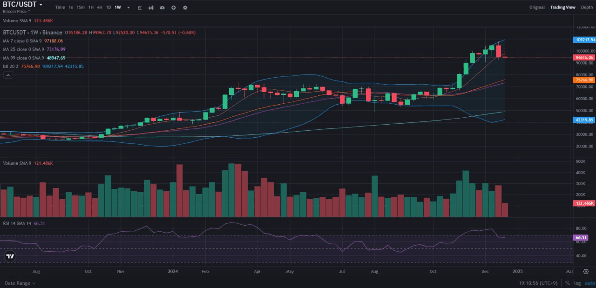This screenshot has width=596, height=288.
Task: Select the Trading View tab
Action: [562, 7]
